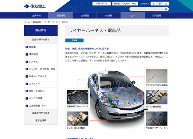Click the blue 自動車 category tag
This screenshot has width=193, height=139.
(x=74, y=41)
